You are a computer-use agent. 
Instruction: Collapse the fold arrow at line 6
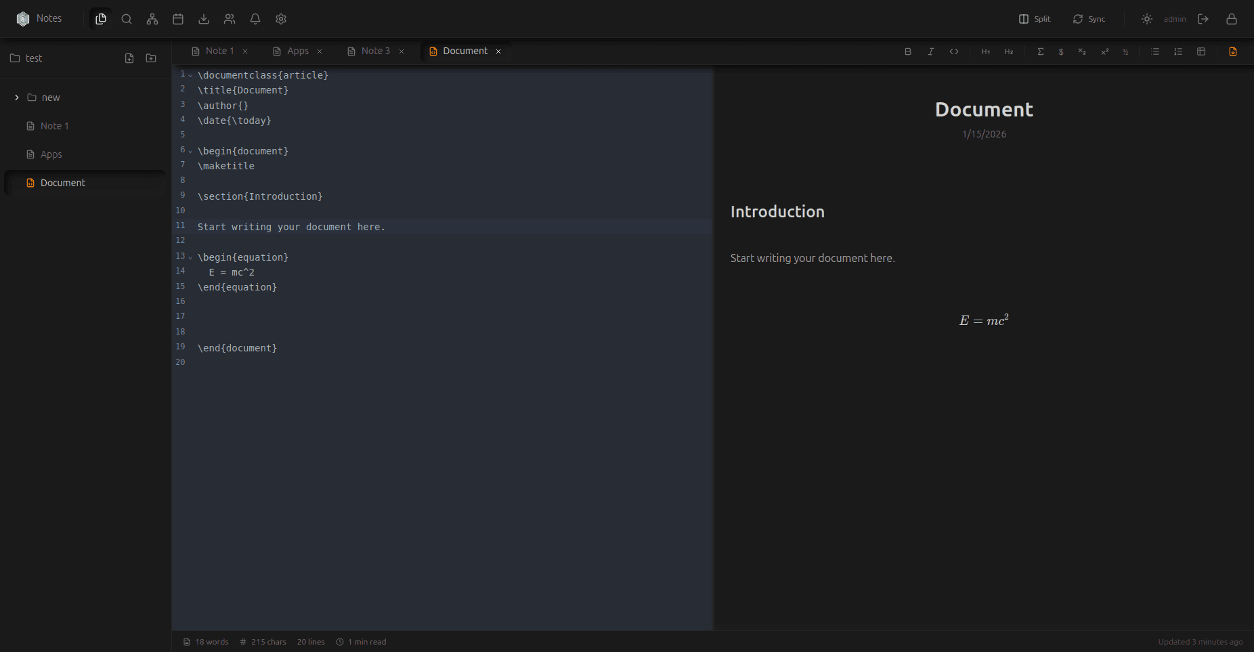(x=190, y=152)
